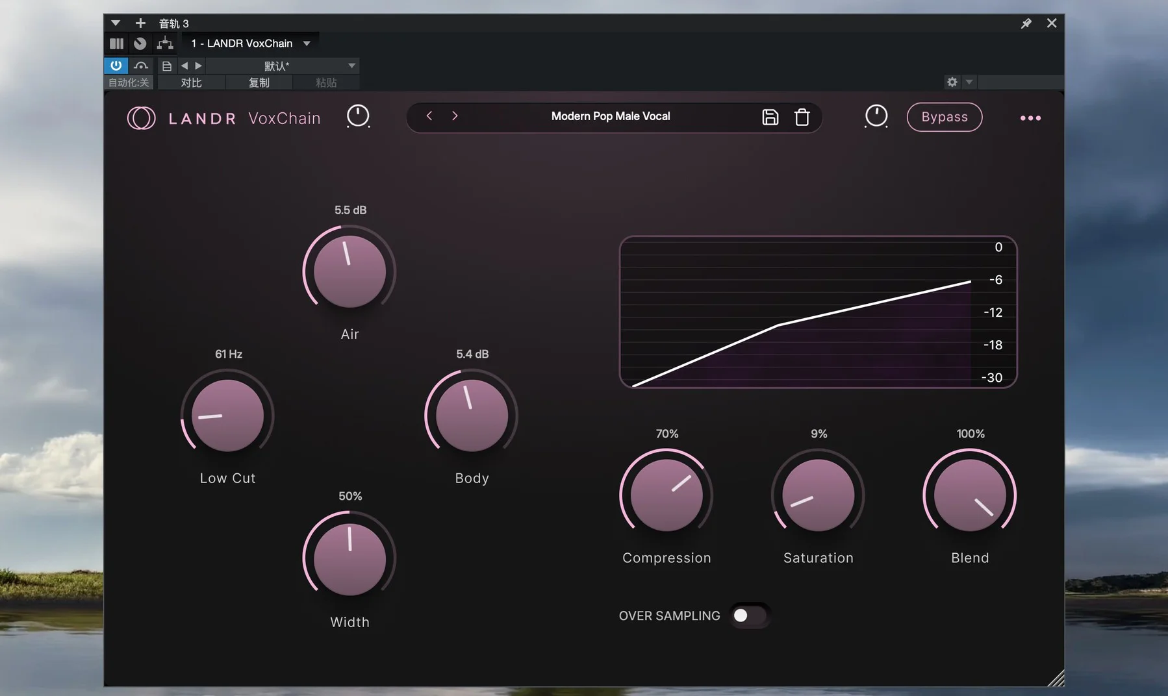
Task: Click the input gain knob icon beside VoxChain
Action: tap(358, 116)
